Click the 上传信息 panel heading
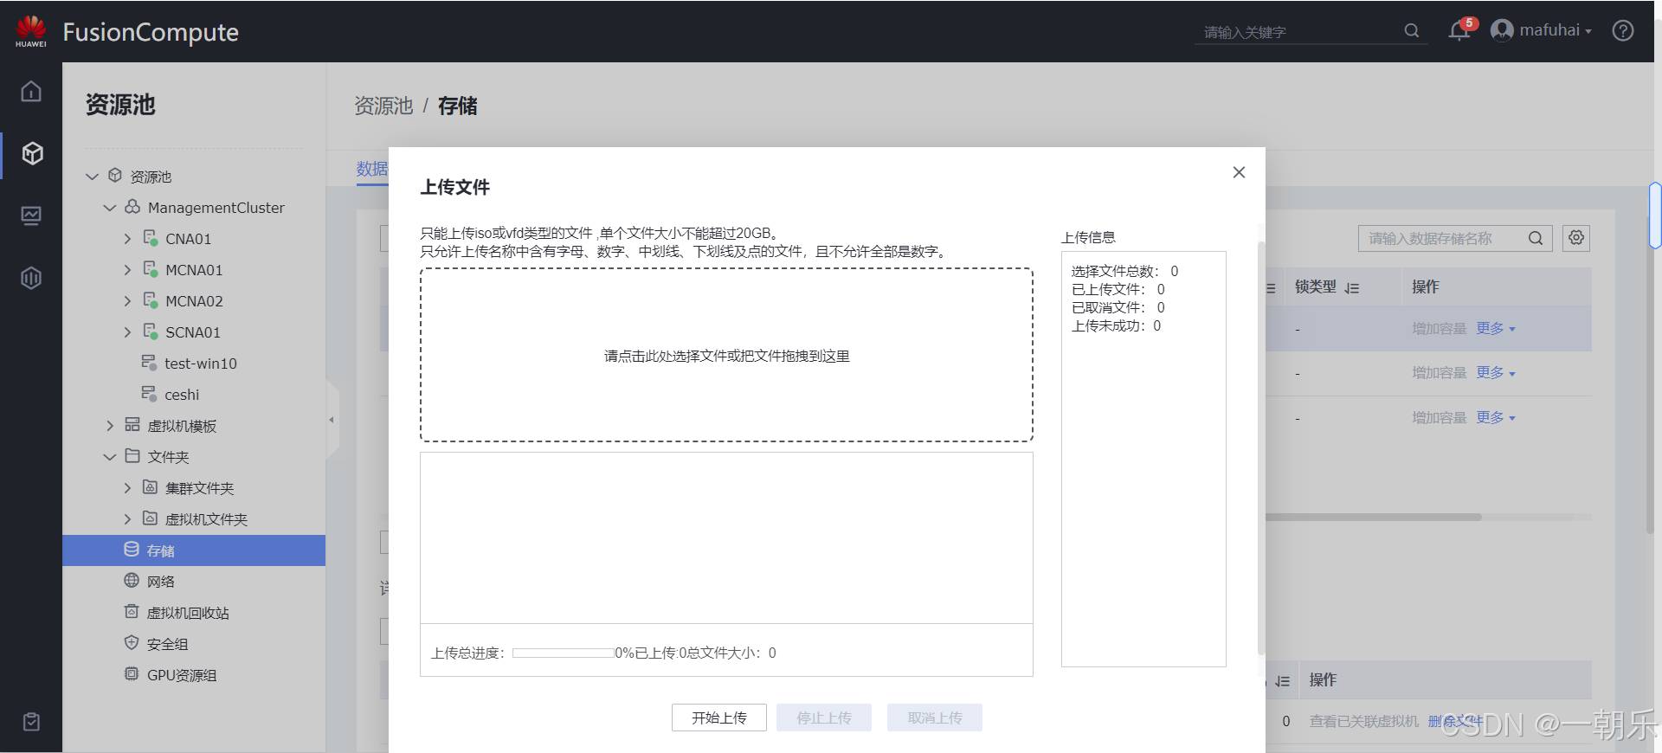1662x753 pixels. [1088, 237]
